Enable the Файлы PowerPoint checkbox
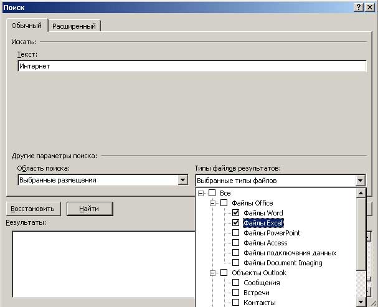This screenshot has height=307, width=378. coord(235,233)
